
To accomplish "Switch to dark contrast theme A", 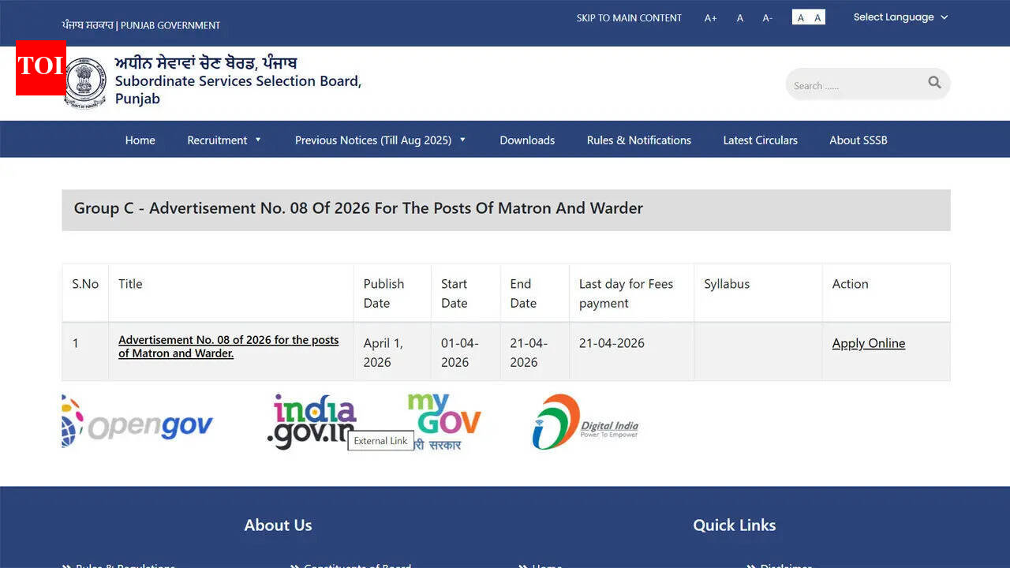I will point(800,18).
